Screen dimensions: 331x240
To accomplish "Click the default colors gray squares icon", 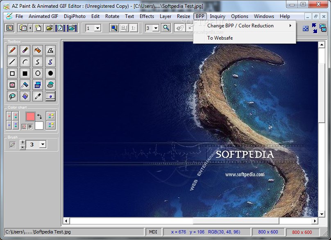I will [x=30, y=127].
